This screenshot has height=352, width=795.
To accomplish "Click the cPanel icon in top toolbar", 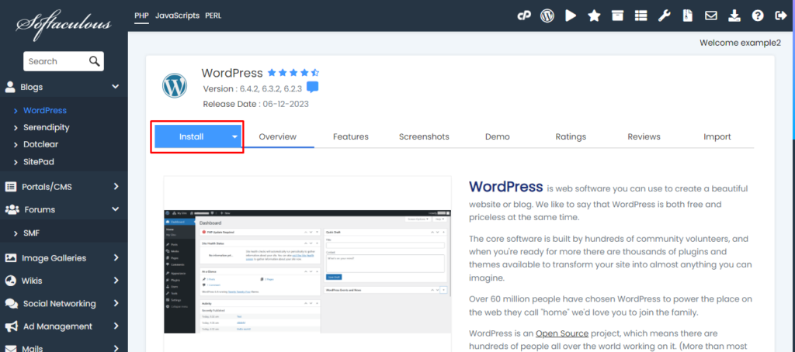I will point(524,16).
